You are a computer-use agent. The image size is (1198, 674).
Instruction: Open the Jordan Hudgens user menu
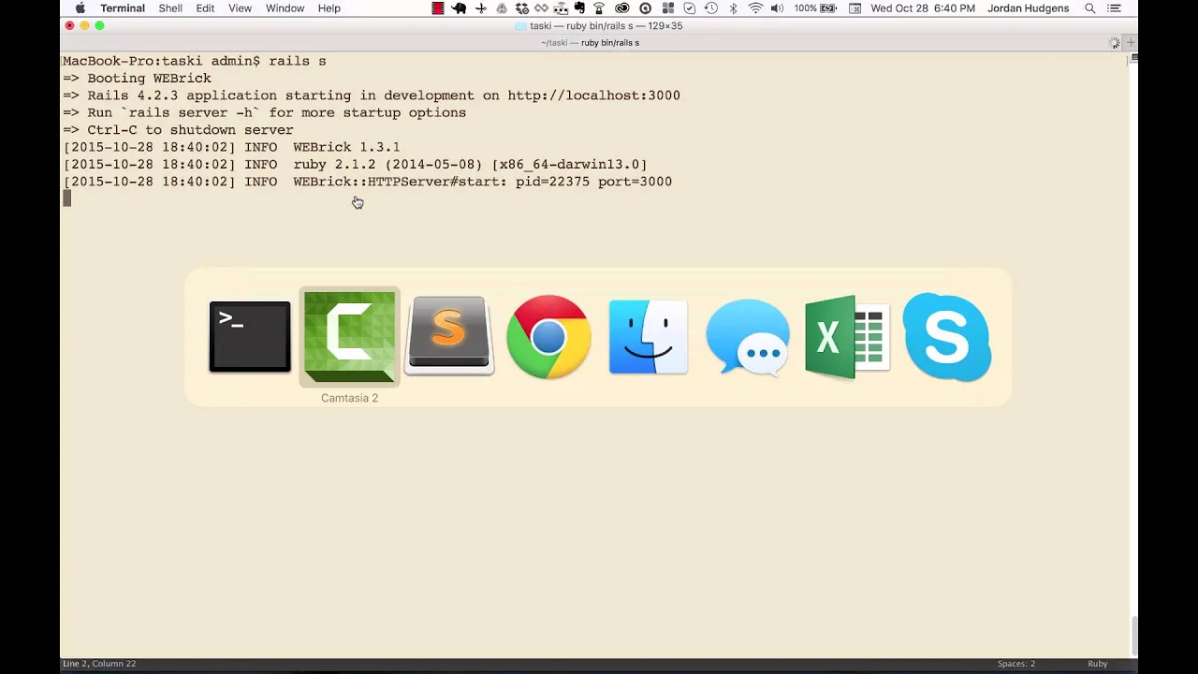1028,8
